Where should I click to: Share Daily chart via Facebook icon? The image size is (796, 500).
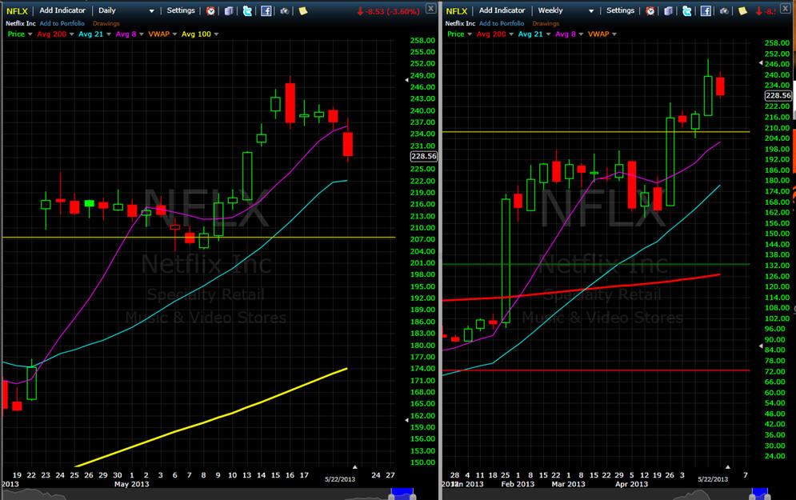(x=266, y=10)
